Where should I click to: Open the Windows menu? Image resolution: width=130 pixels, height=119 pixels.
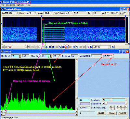coord(10,5)
